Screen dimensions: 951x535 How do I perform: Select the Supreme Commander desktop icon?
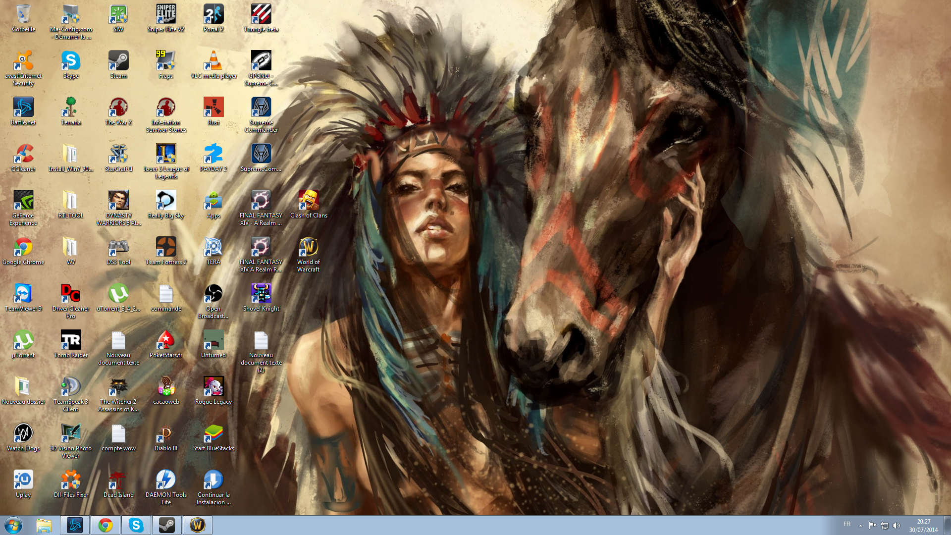click(261, 115)
